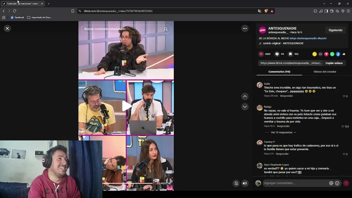Toggle the browser sidebar panel
The width and height of the screenshot is (352, 198).
point(326,11)
